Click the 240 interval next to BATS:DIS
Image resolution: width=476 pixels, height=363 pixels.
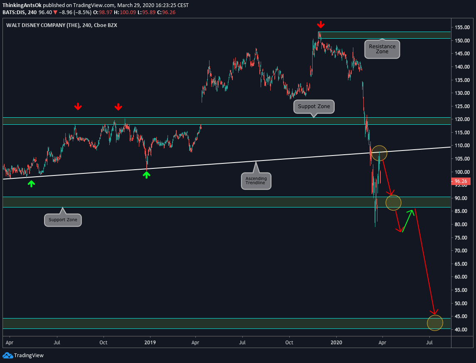point(32,12)
